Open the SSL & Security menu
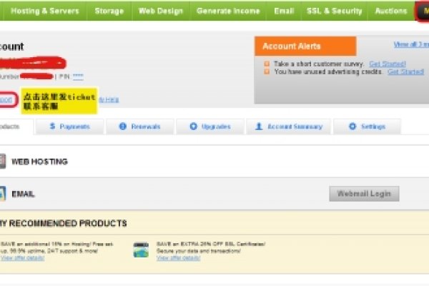Viewport: 429px width, 286px height. [x=333, y=11]
